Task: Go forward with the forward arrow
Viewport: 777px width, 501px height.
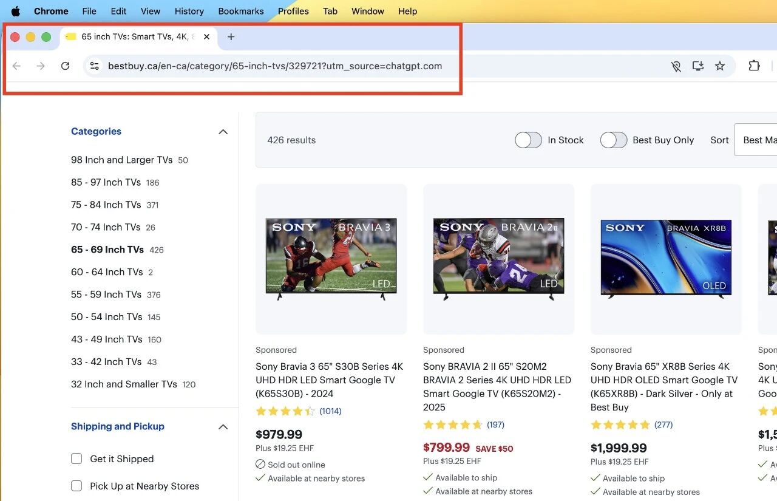Action: tap(41, 66)
